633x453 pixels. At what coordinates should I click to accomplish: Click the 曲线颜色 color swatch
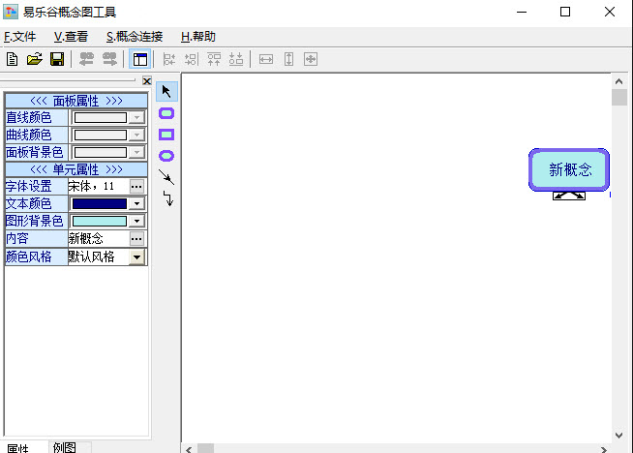[x=100, y=135]
